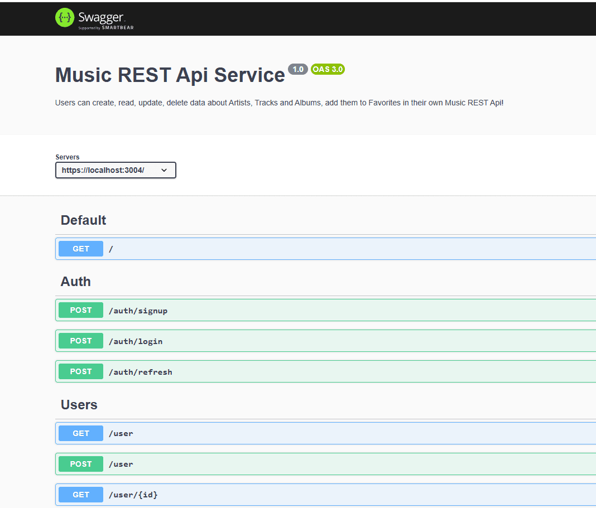
Task: Click the API description starting 'Users can create'
Action: [279, 103]
